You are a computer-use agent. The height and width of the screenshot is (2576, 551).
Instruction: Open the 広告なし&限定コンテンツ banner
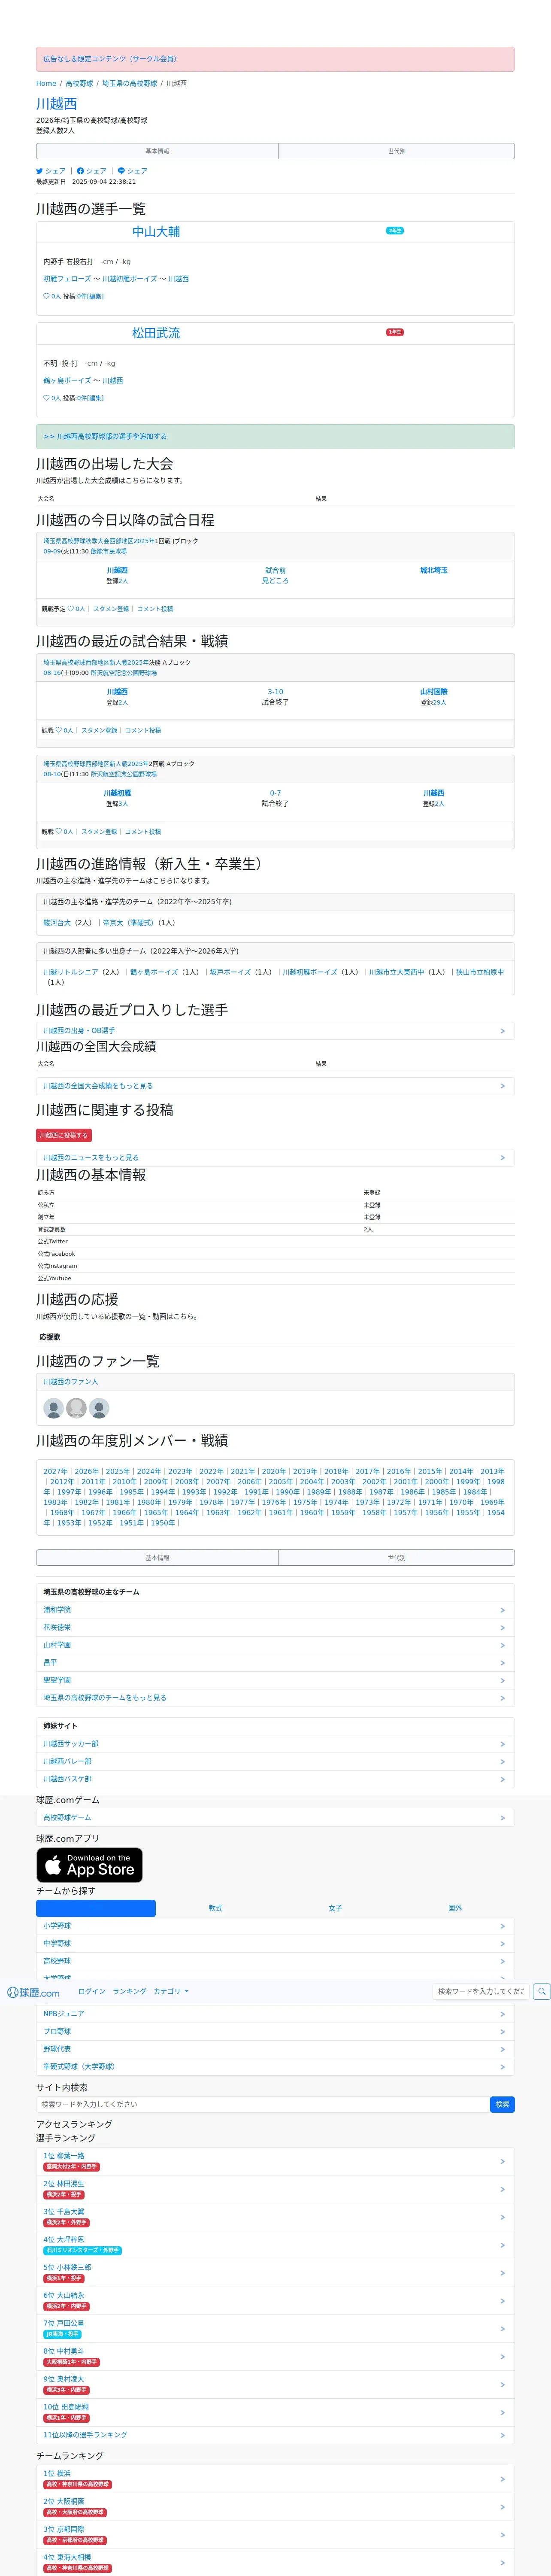point(275,59)
